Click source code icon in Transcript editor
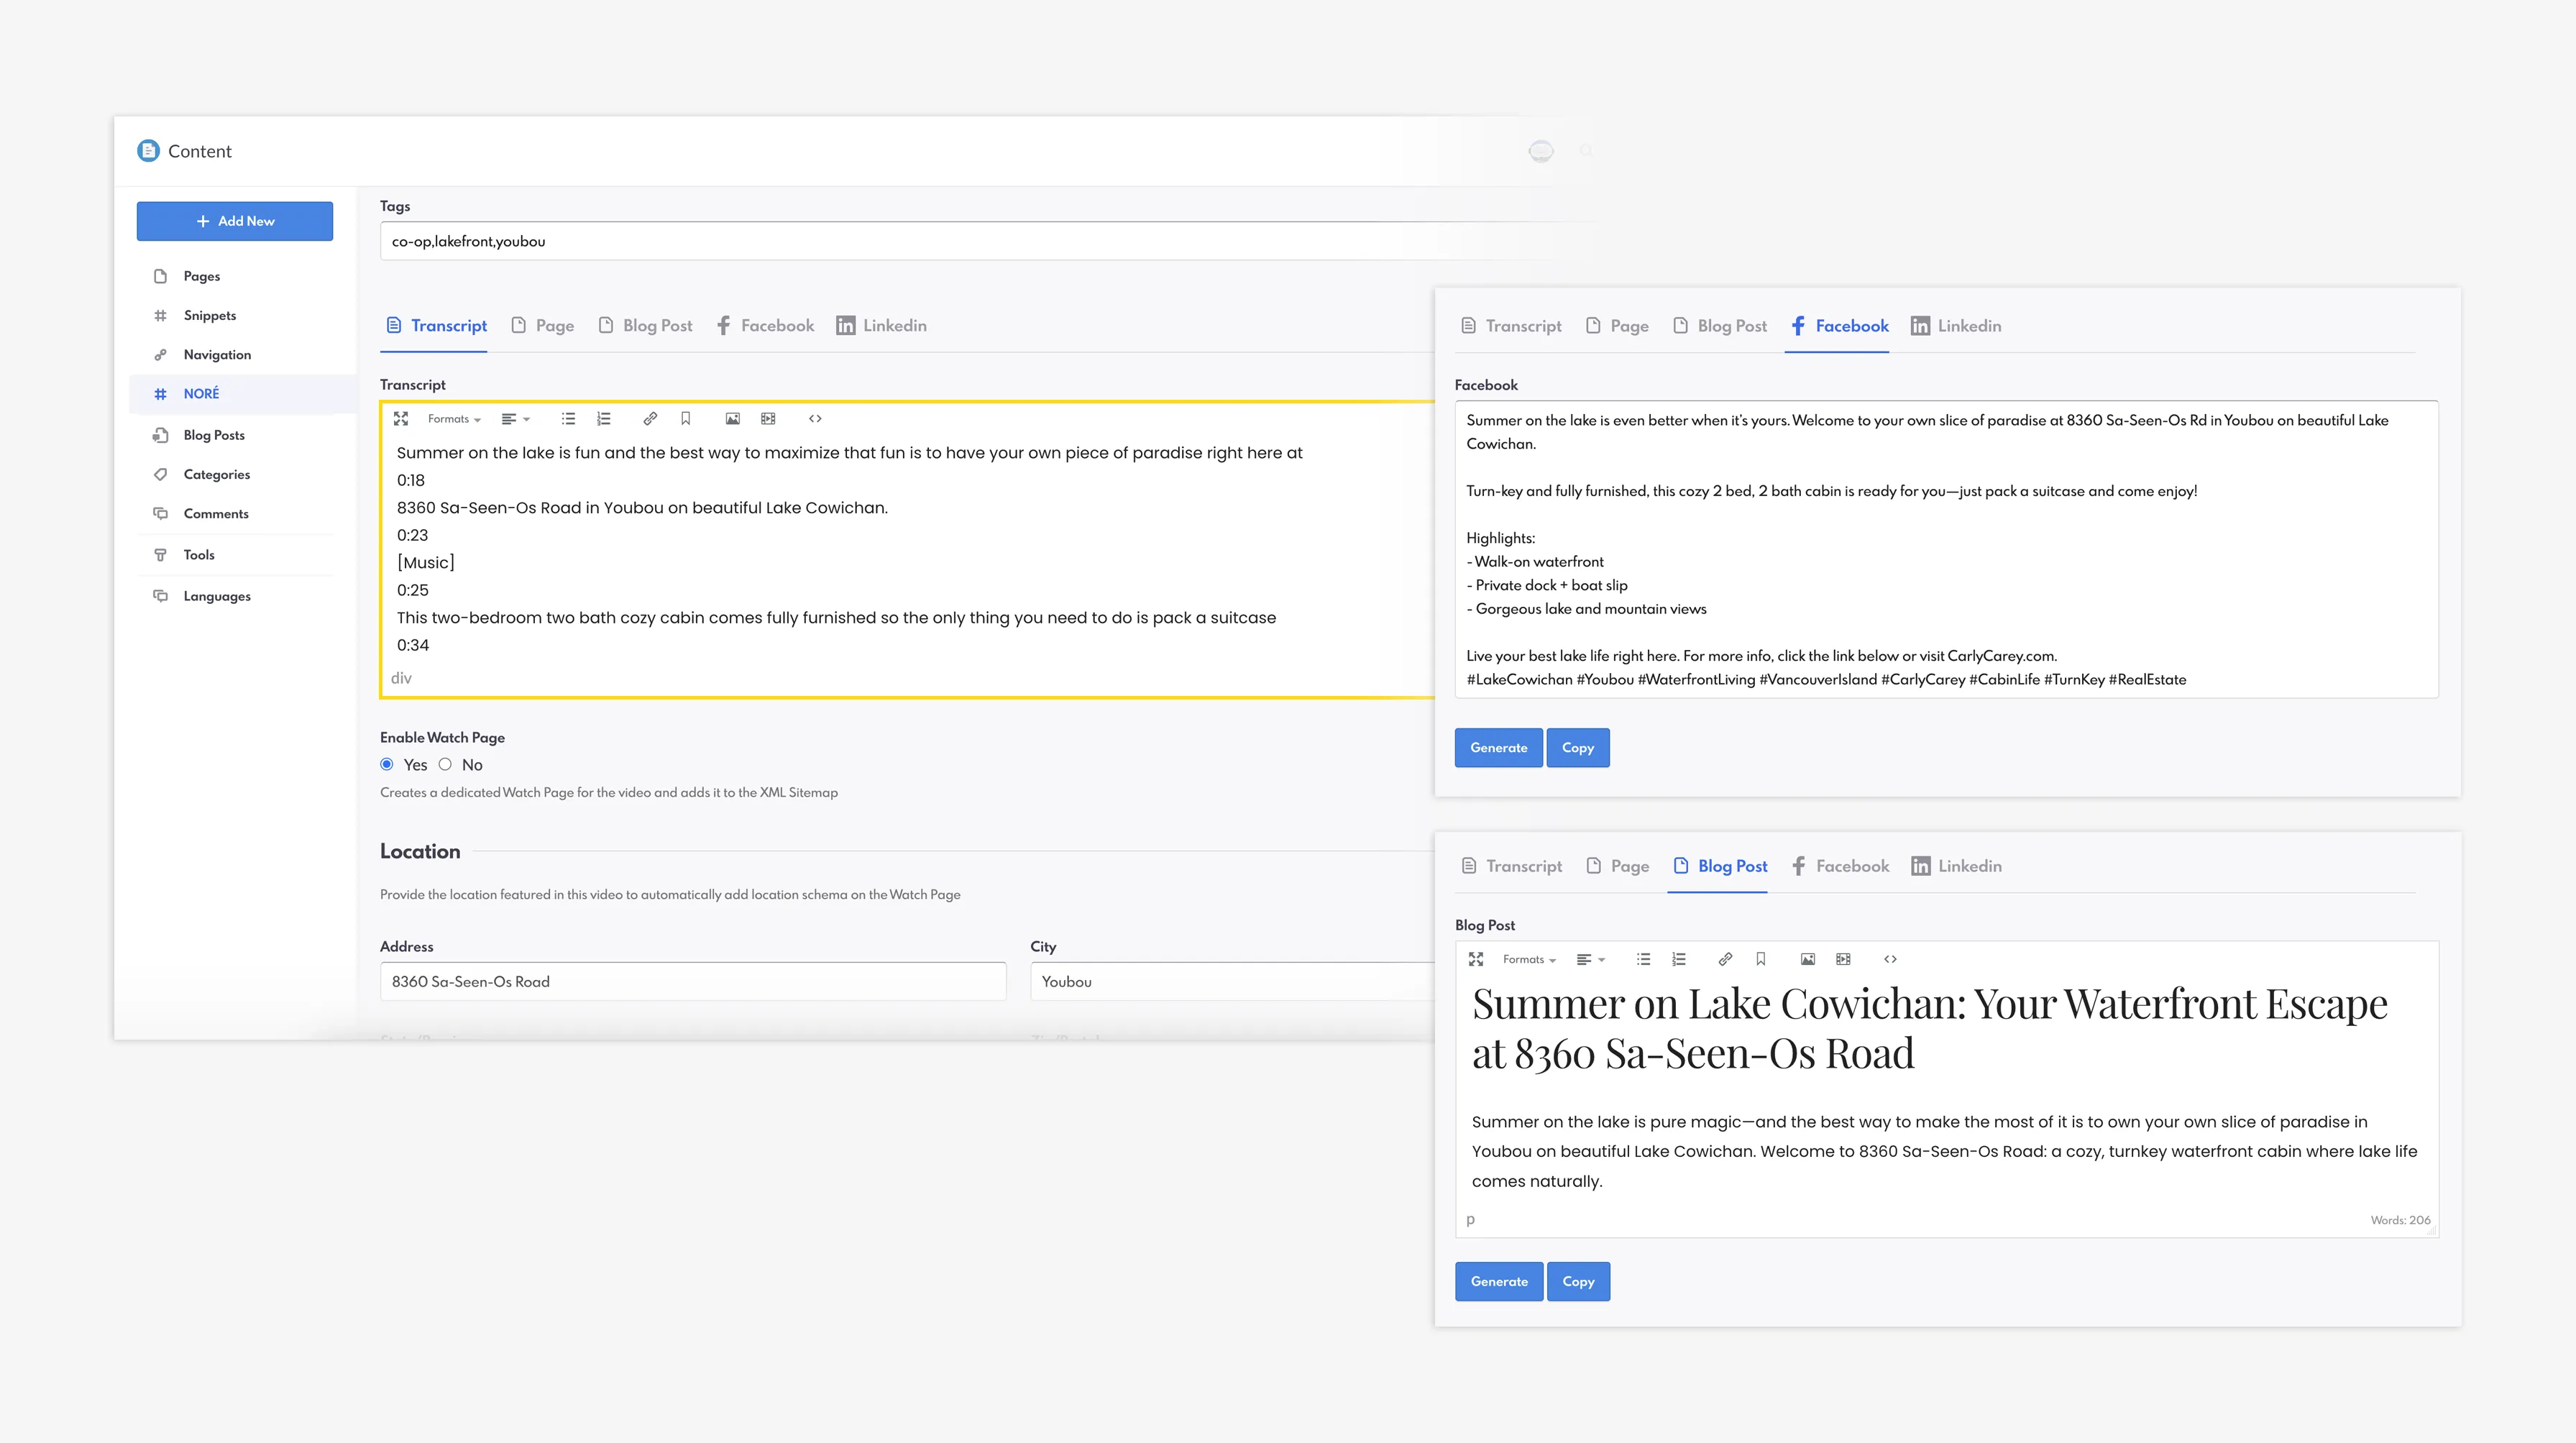 815,419
